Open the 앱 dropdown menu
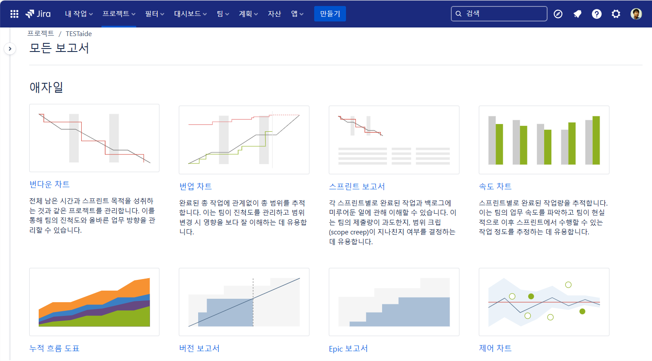This screenshot has height=361, width=652. [297, 14]
